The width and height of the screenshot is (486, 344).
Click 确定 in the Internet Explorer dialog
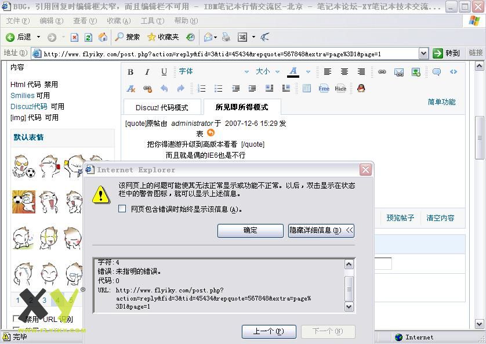coord(251,230)
